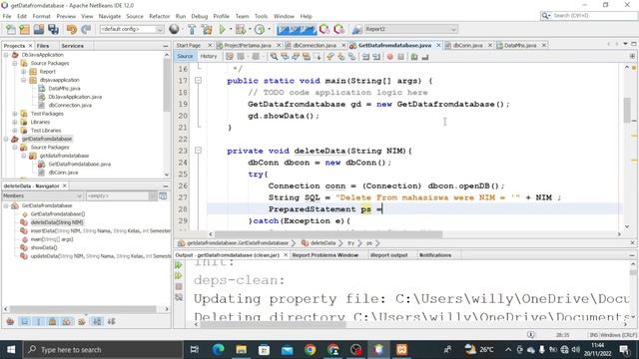
Task: Click the editor horizontal scrollbar thumb
Action: tap(328, 234)
